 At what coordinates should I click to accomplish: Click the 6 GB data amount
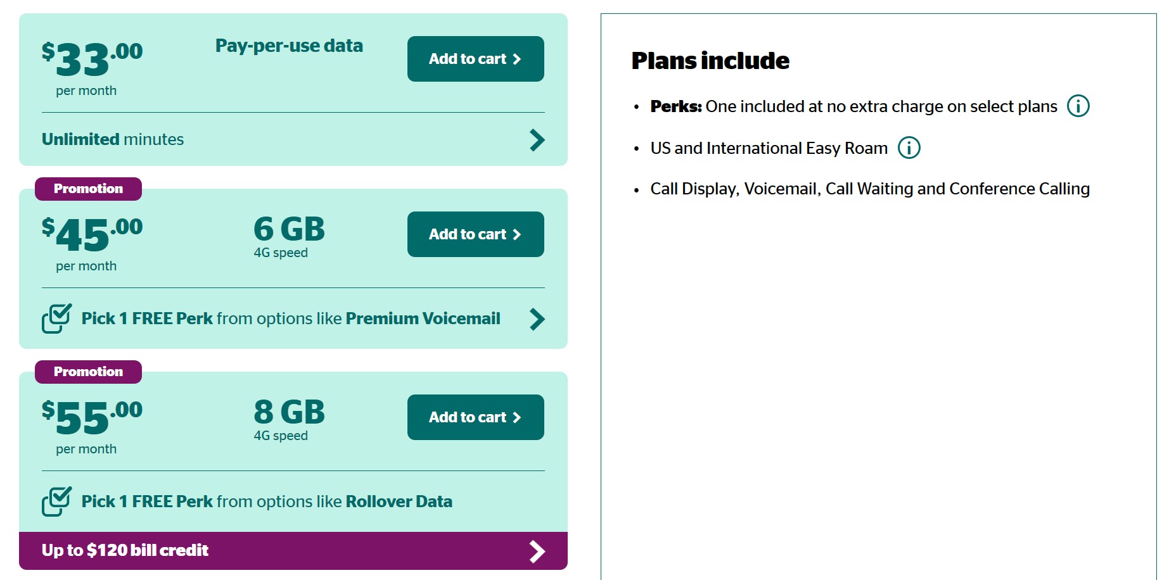coord(289,229)
